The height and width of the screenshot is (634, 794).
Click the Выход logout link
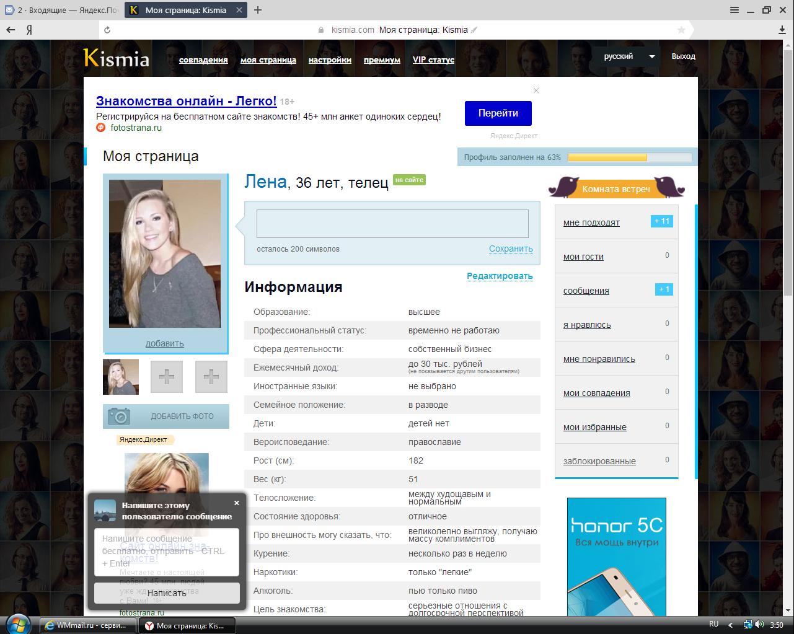tap(684, 56)
